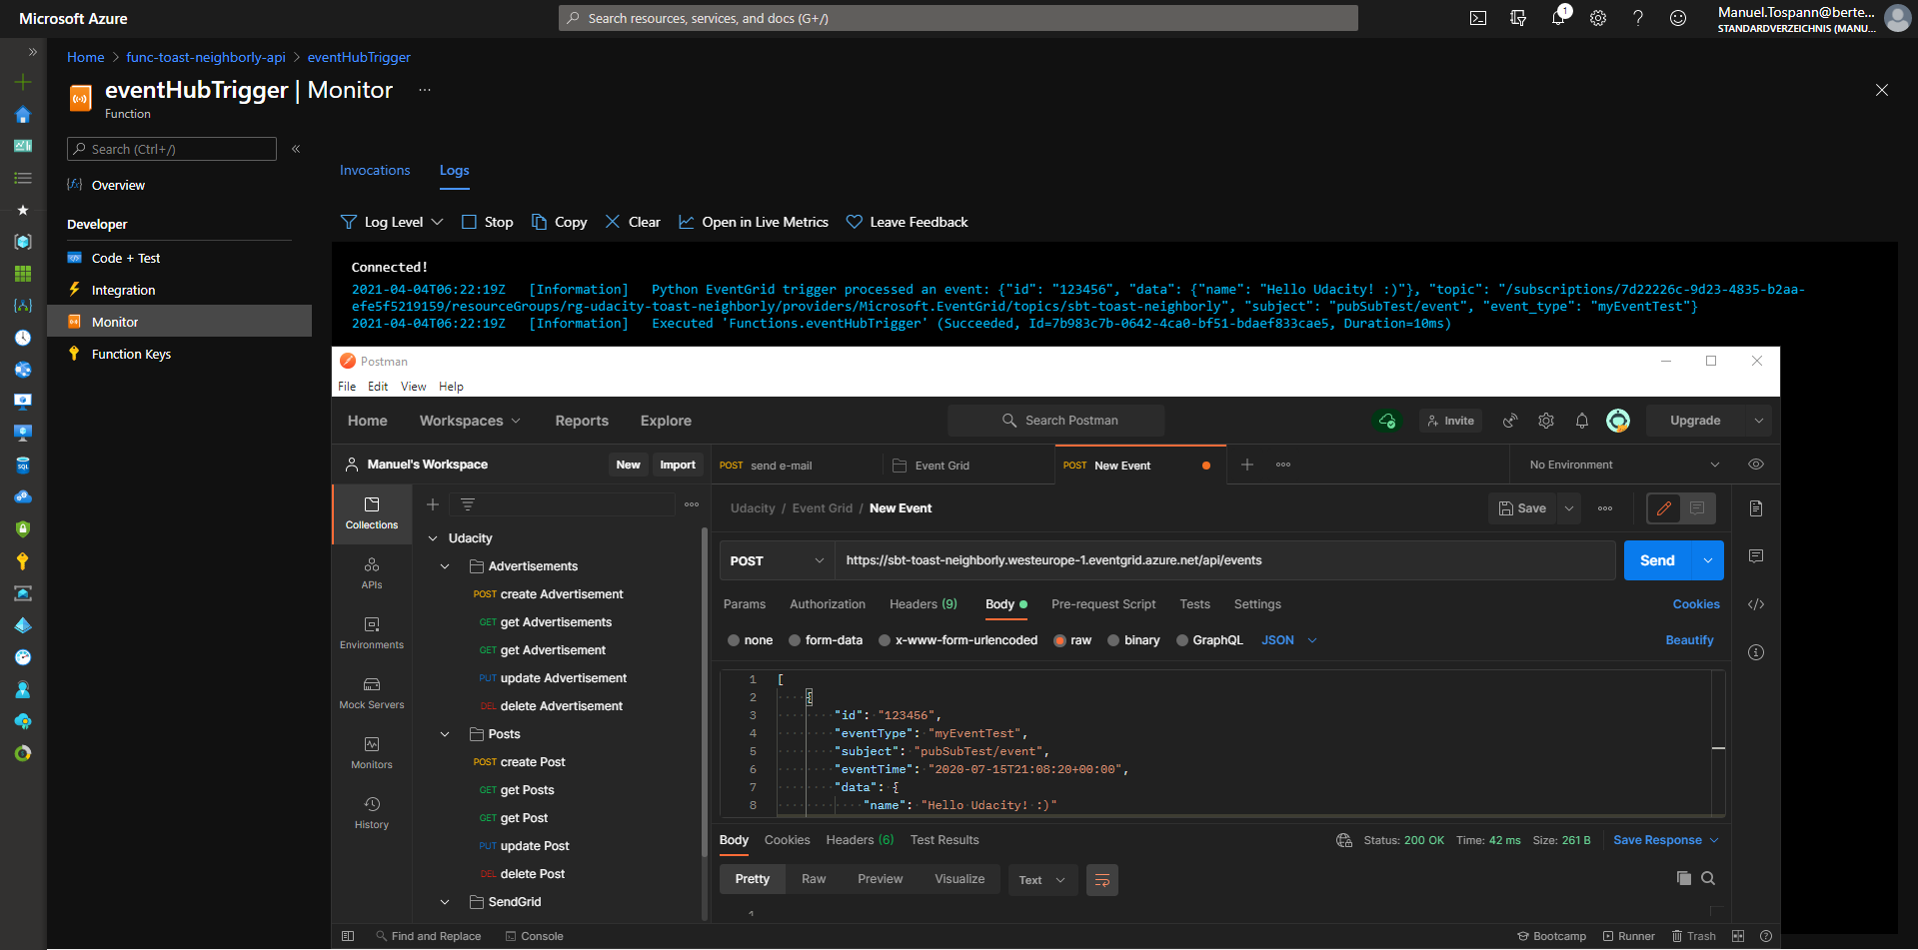The image size is (1918, 950).
Task: Collapse the Posts folder
Action: click(x=445, y=734)
